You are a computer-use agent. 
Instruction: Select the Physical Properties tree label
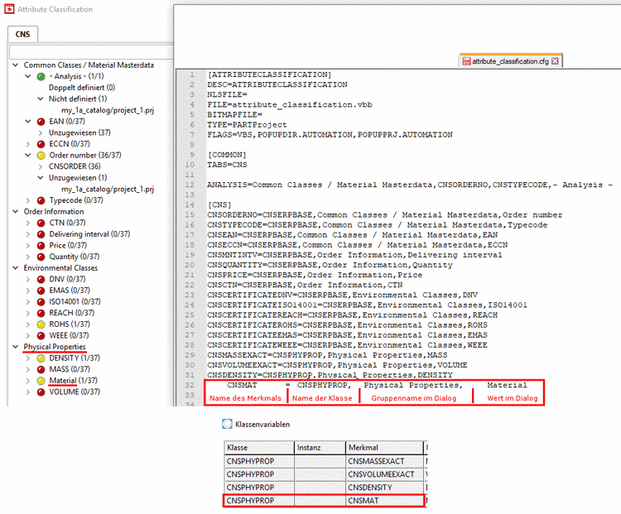click(55, 347)
